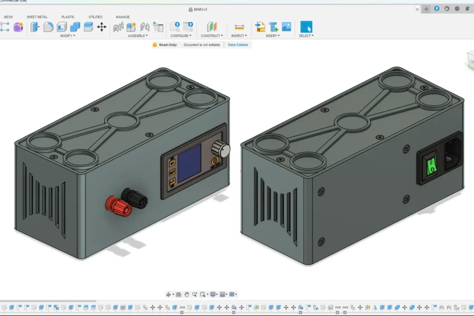This screenshot has width=474, height=316.
Task: Click the Look At camera icon
Action: tap(178, 294)
